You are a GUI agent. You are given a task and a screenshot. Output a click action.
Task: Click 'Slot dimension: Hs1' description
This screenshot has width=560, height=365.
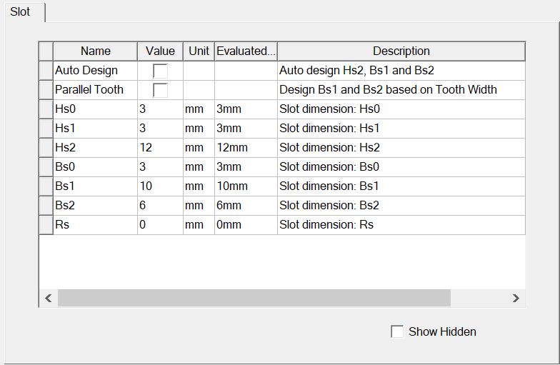click(x=401, y=129)
